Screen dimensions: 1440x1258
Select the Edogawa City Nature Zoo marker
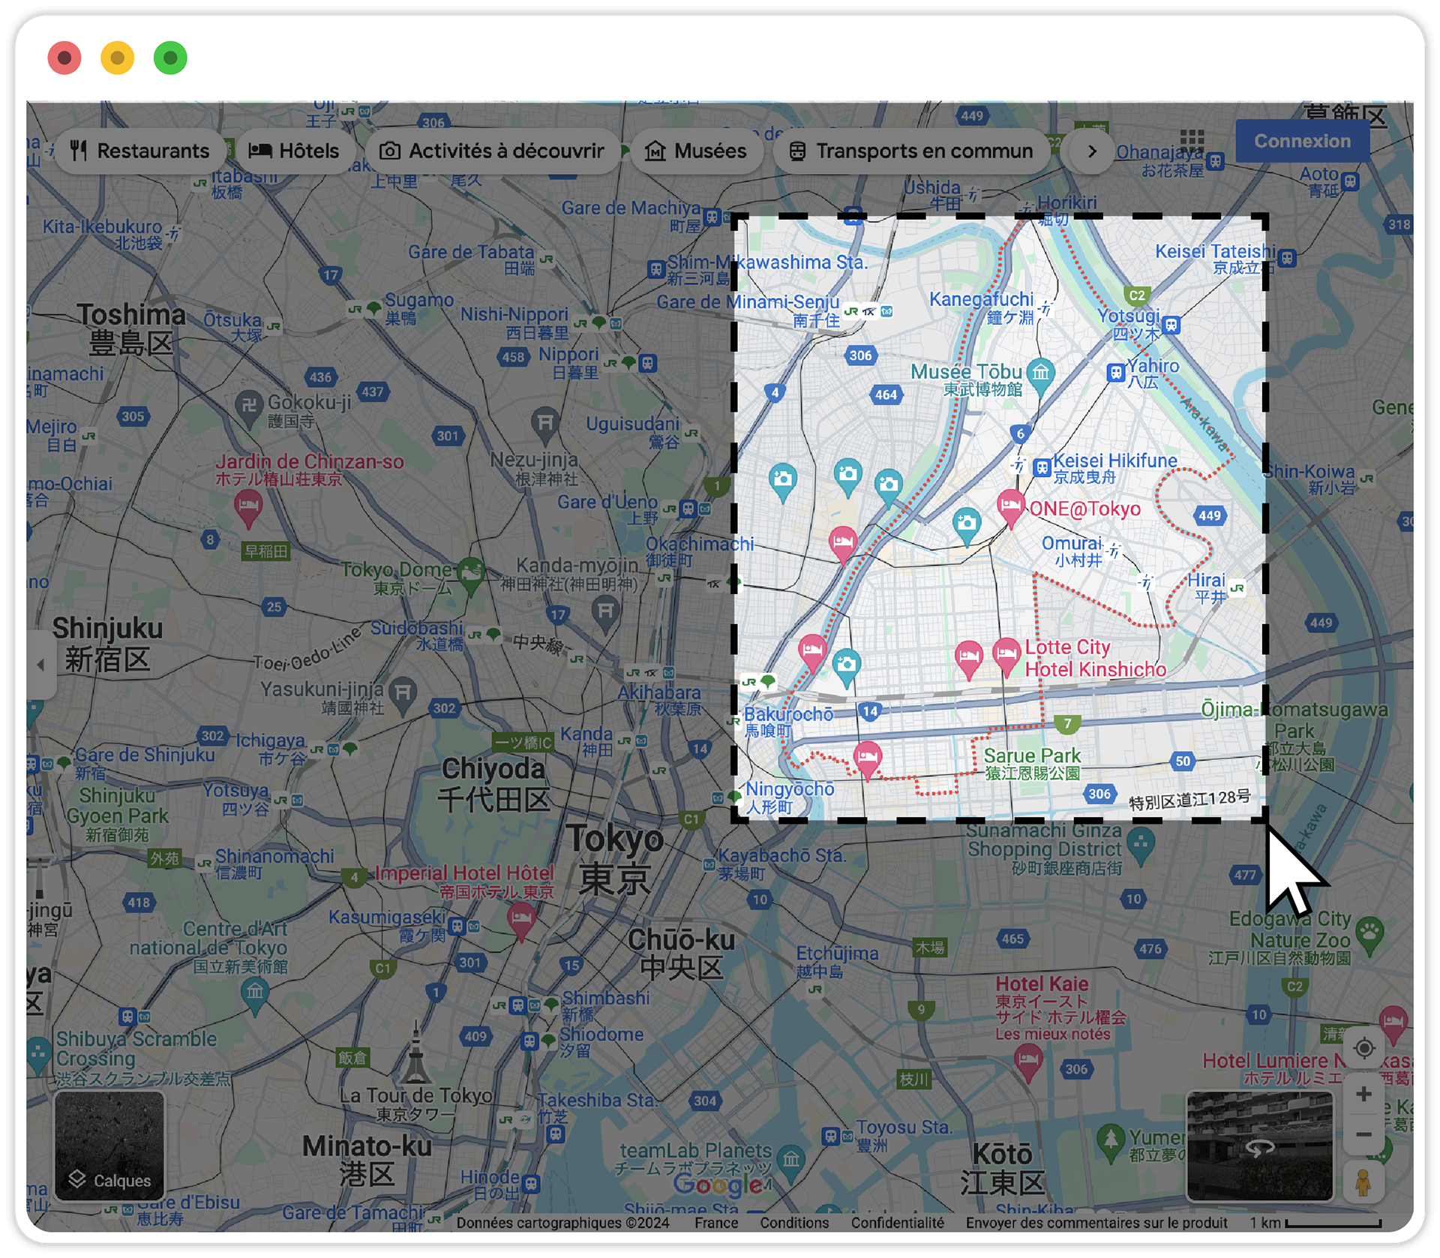pyautogui.click(x=1370, y=935)
